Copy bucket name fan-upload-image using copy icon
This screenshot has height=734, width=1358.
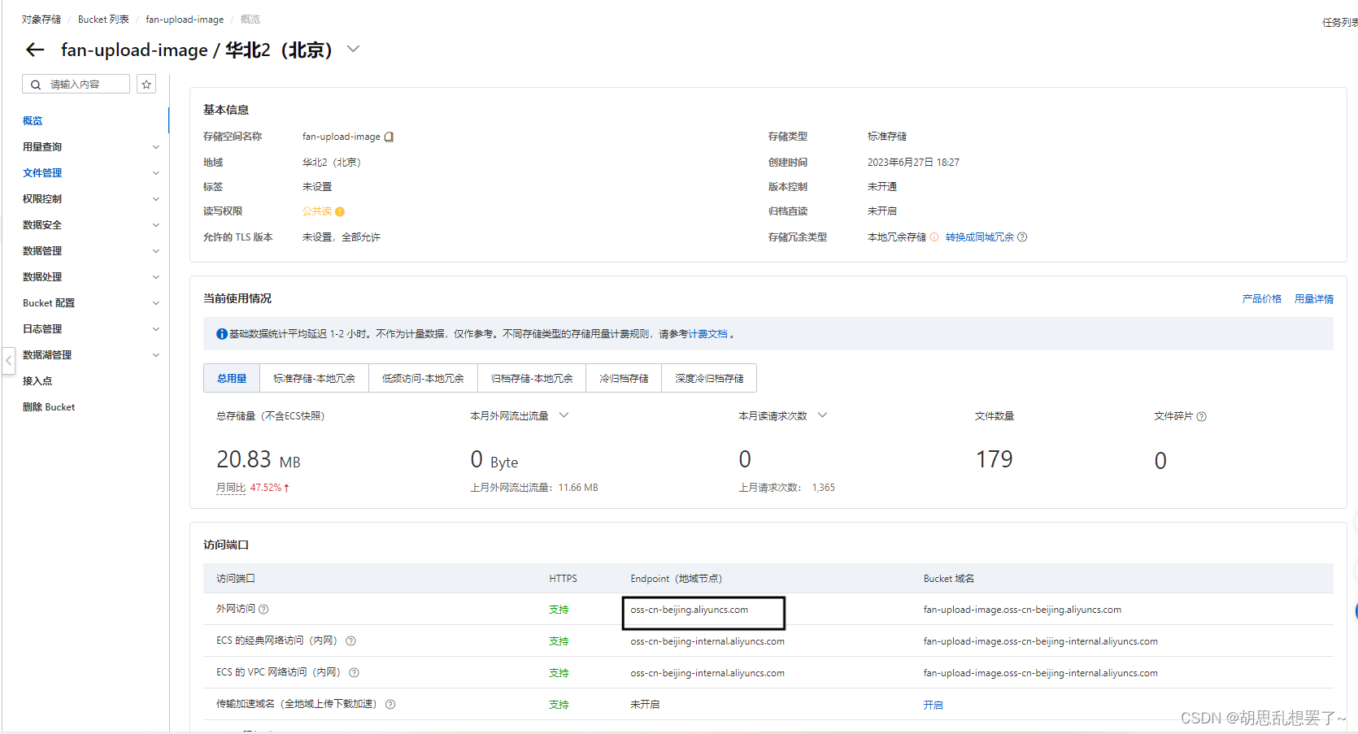(389, 137)
